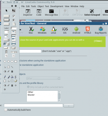Open the Development menu
The height and width of the screenshot is (116, 108).
tap(57, 6)
